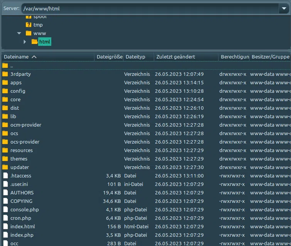This screenshot has width=291, height=246.
Task: Click the AUTHORS file icon
Action: (5, 192)
